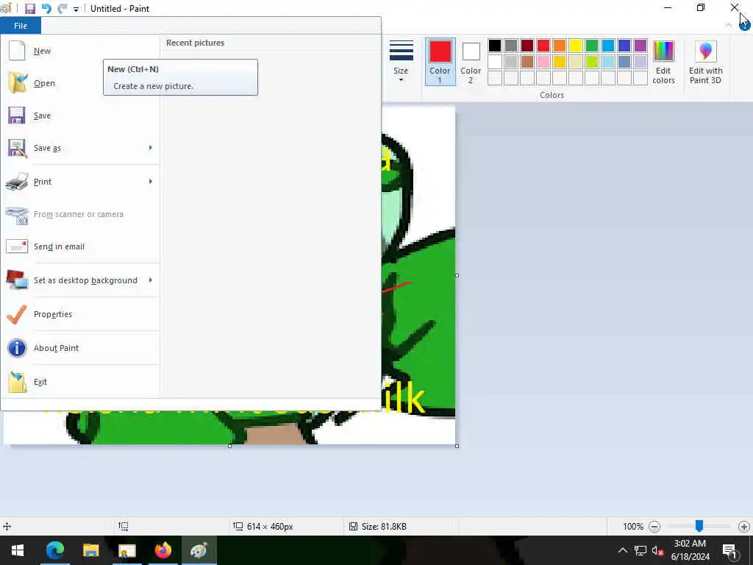Select Color 1 foreground box
The height and width of the screenshot is (565, 753).
tap(440, 62)
